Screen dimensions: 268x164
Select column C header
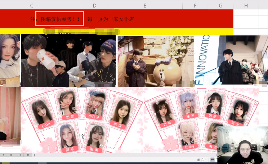(32, 6)
